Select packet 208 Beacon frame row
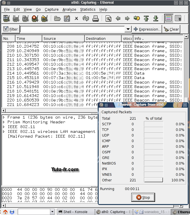 [x=92, y=46]
